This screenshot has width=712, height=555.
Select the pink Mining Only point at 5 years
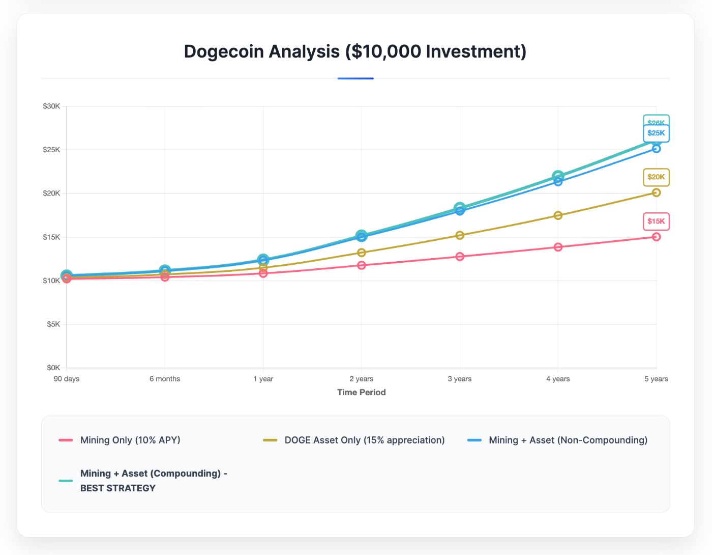tap(656, 237)
